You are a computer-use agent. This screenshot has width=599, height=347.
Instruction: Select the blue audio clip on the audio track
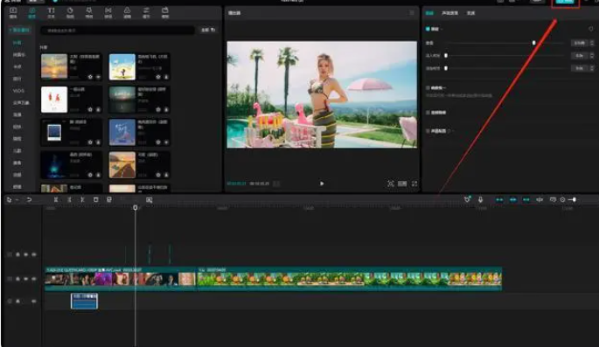tap(85, 301)
